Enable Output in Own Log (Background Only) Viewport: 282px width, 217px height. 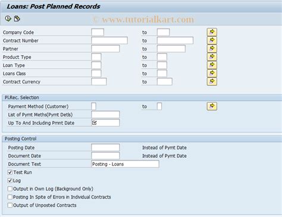[10, 189]
